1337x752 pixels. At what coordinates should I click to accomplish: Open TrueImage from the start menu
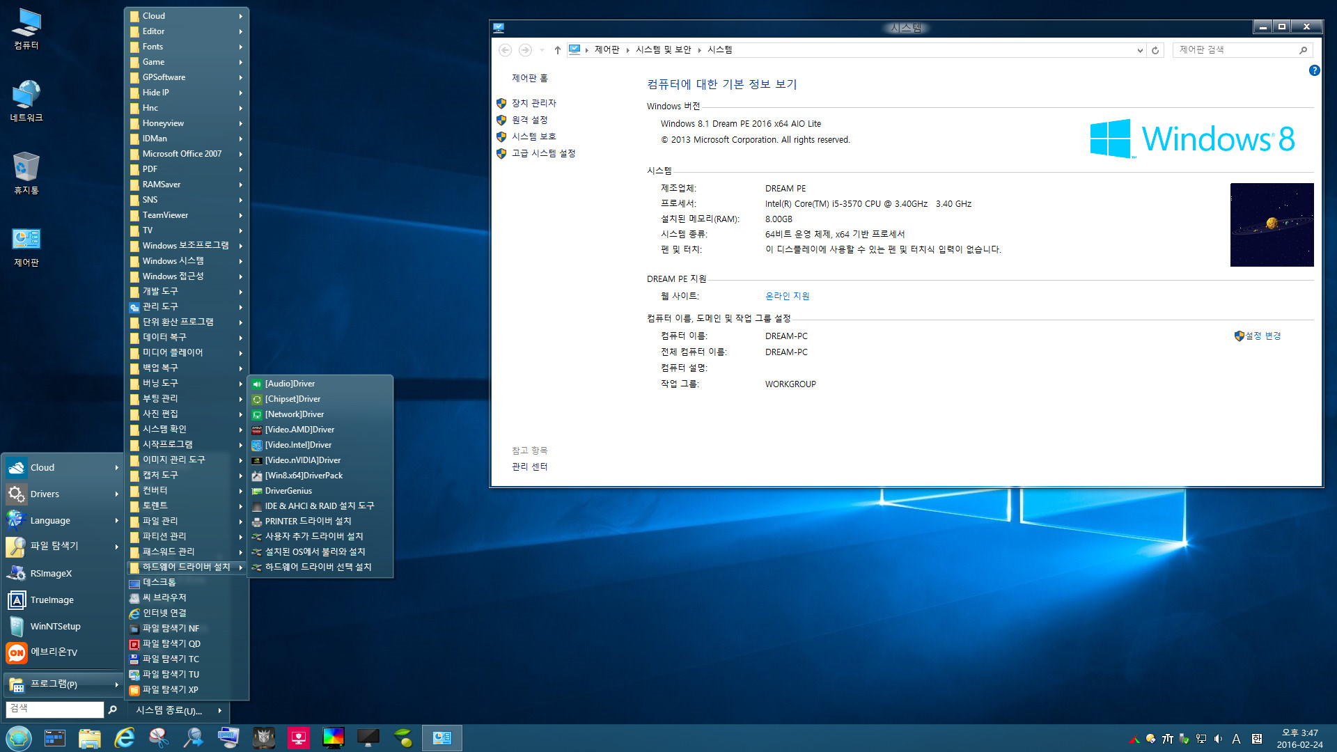pos(63,600)
